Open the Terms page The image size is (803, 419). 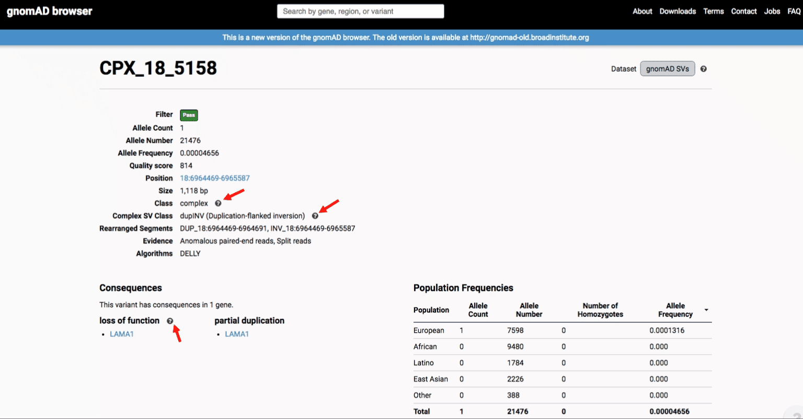(713, 11)
